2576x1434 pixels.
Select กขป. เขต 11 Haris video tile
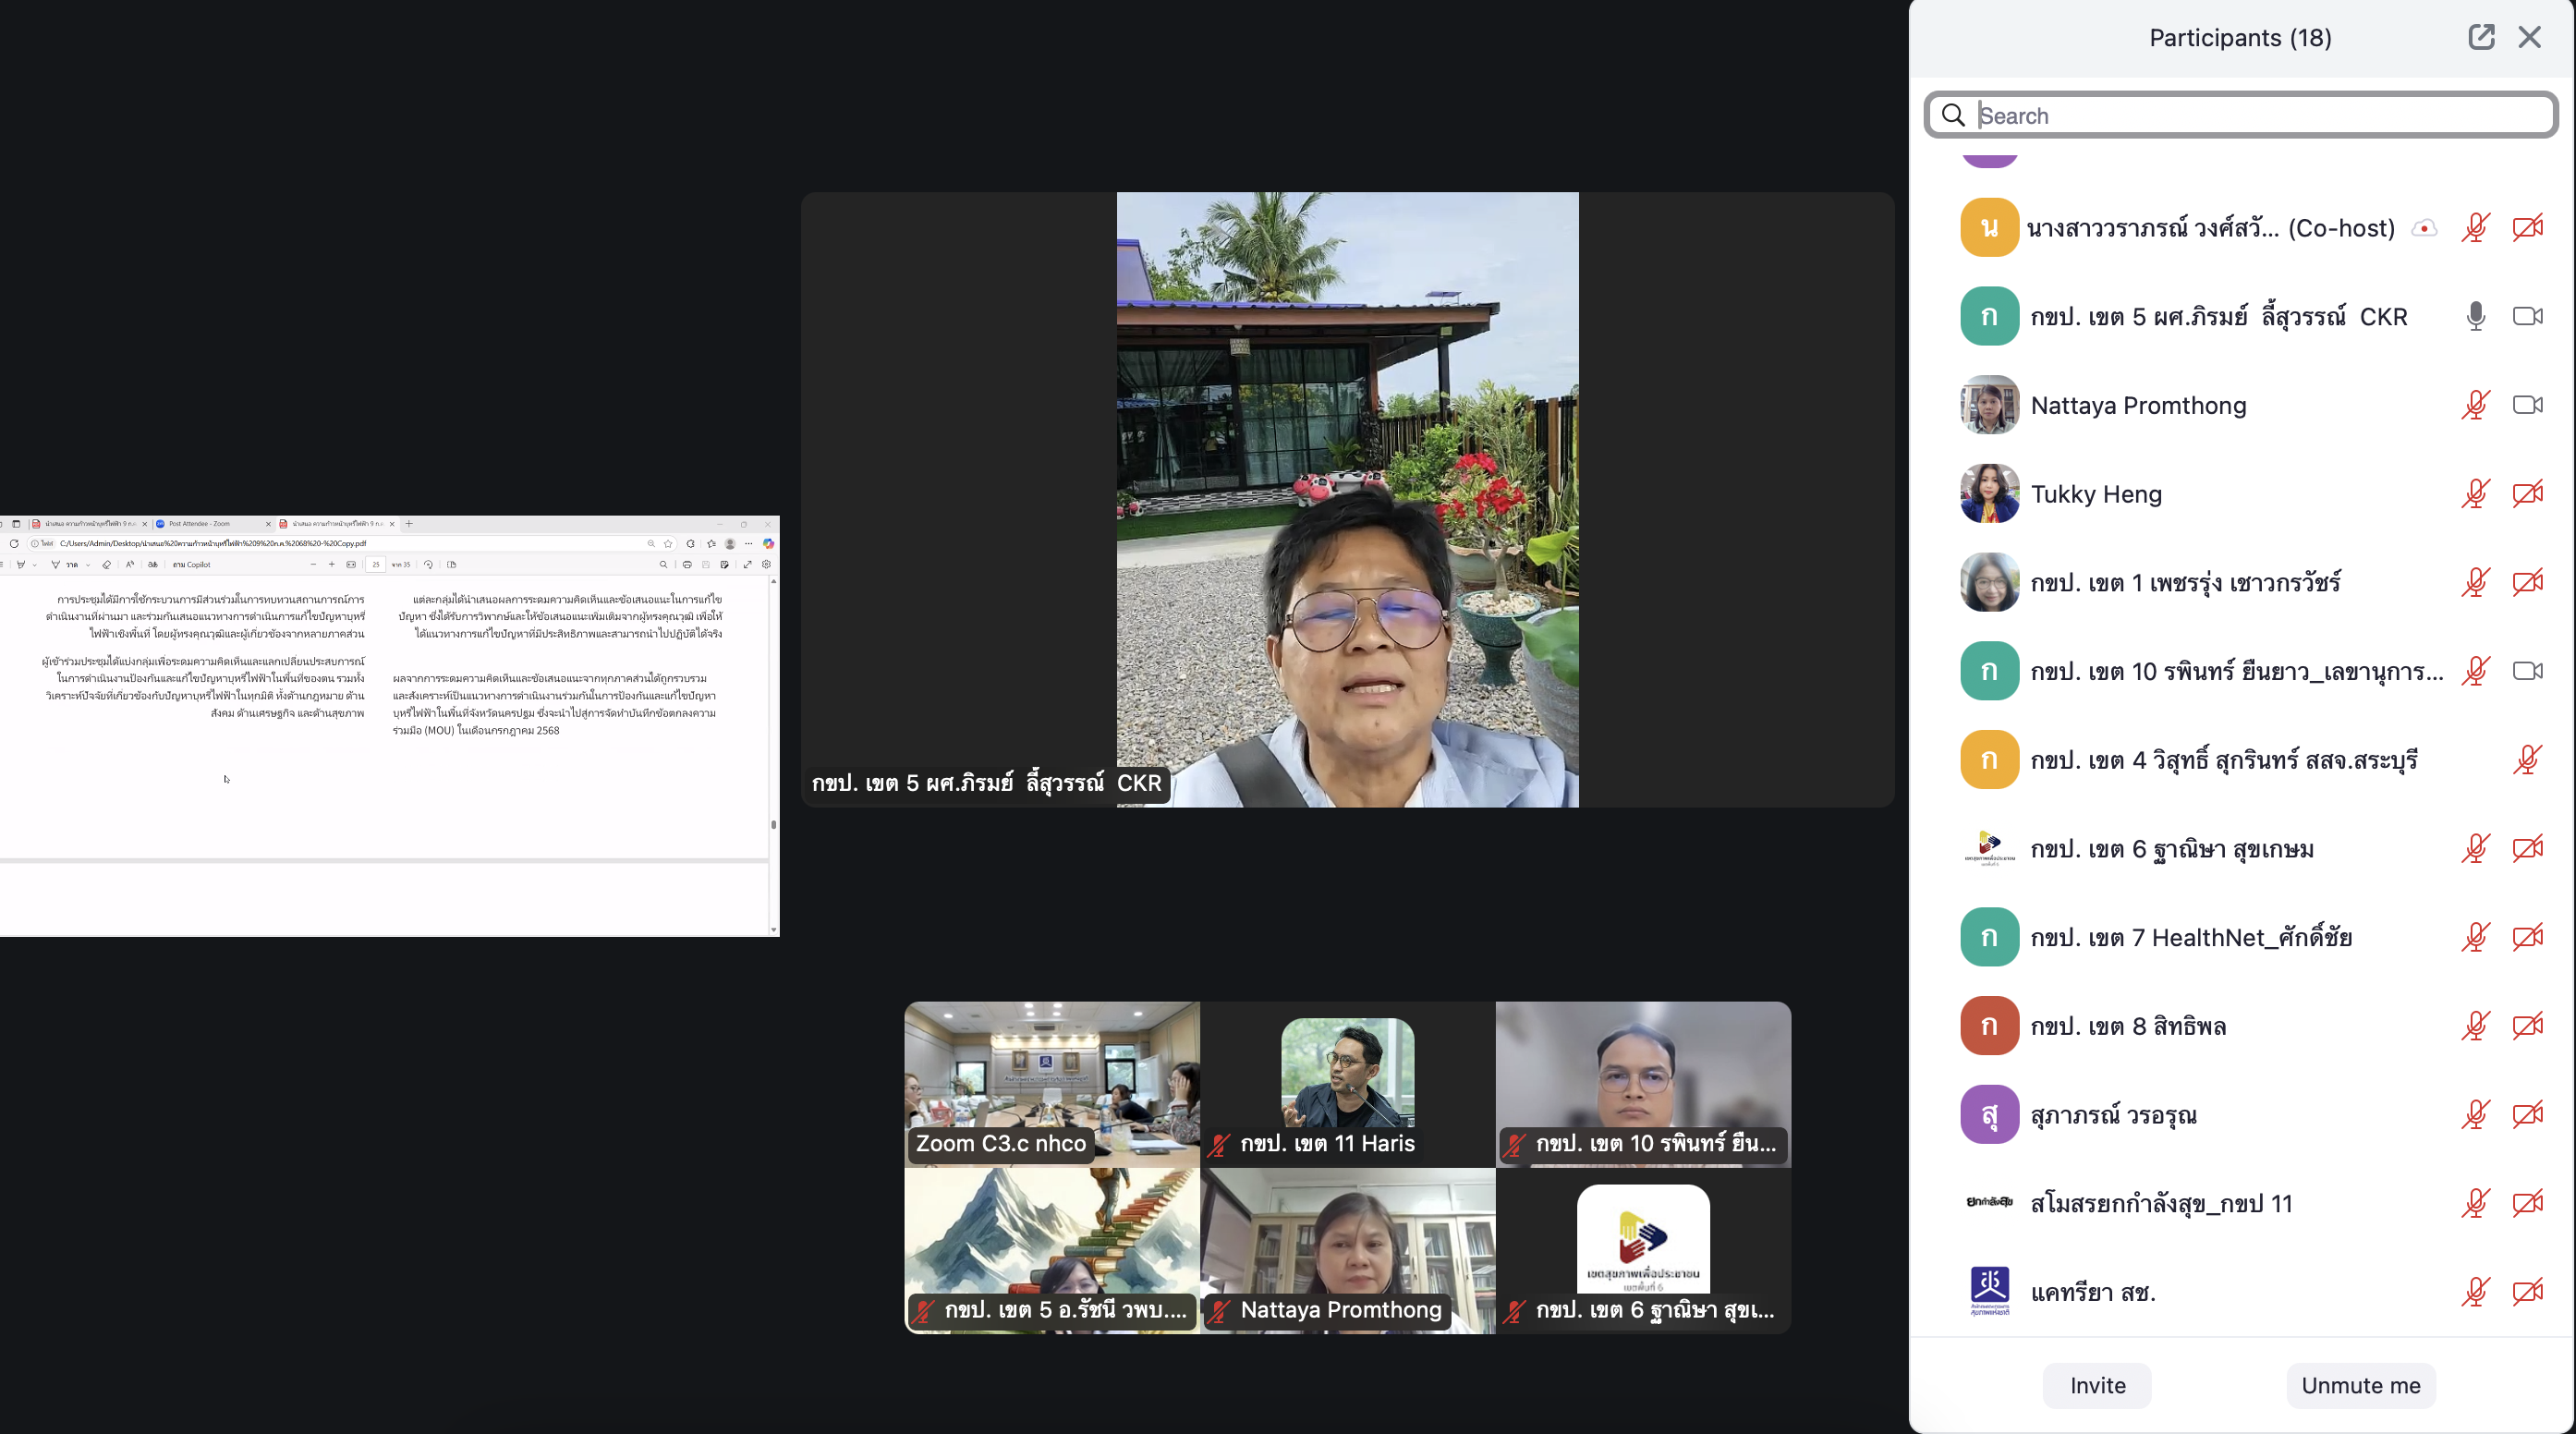(x=1347, y=1084)
